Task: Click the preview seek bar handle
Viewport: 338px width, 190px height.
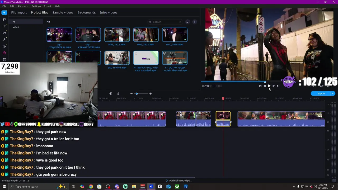Action: (265, 82)
